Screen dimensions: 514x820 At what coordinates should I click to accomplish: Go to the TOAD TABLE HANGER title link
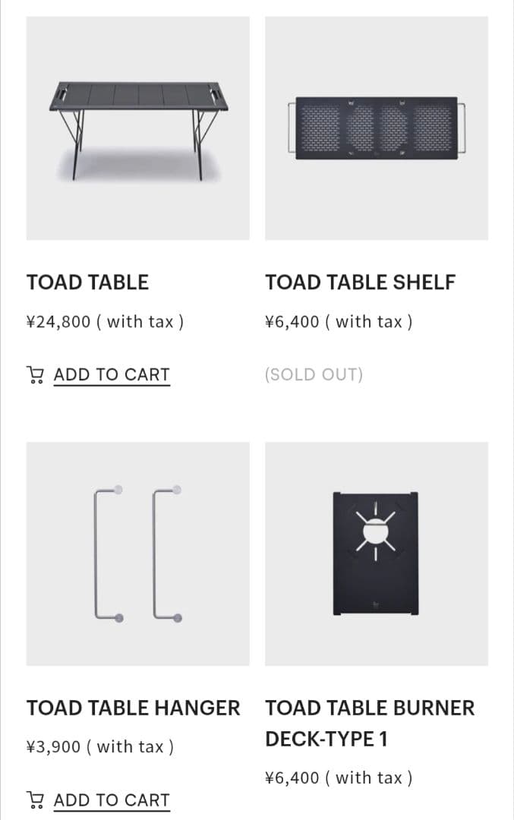click(x=133, y=708)
